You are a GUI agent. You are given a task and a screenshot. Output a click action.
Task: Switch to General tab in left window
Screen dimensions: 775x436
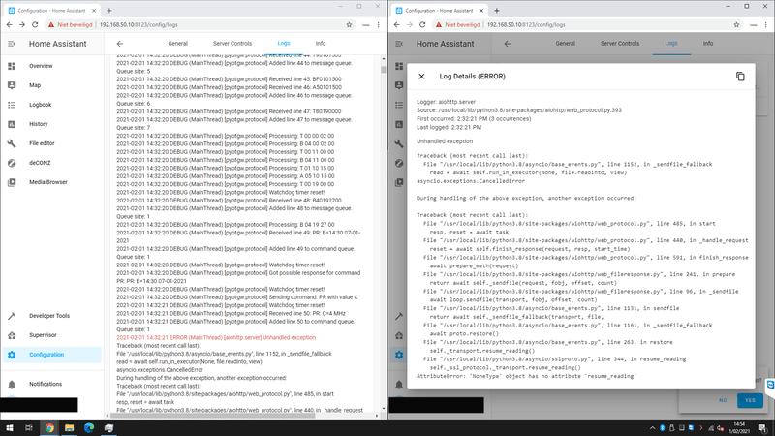pyautogui.click(x=177, y=44)
